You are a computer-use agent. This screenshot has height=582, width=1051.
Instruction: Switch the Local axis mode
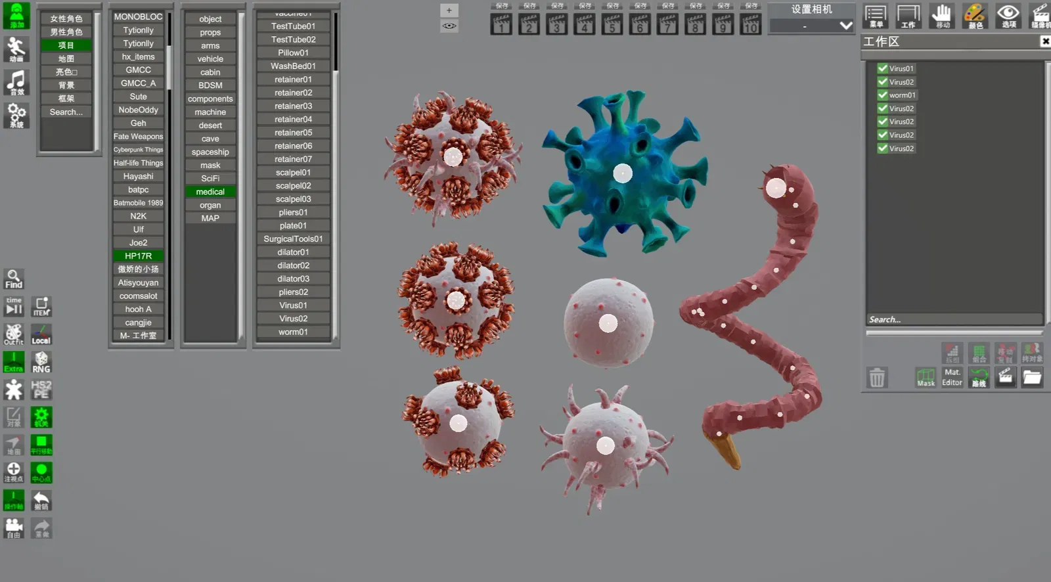pos(41,334)
